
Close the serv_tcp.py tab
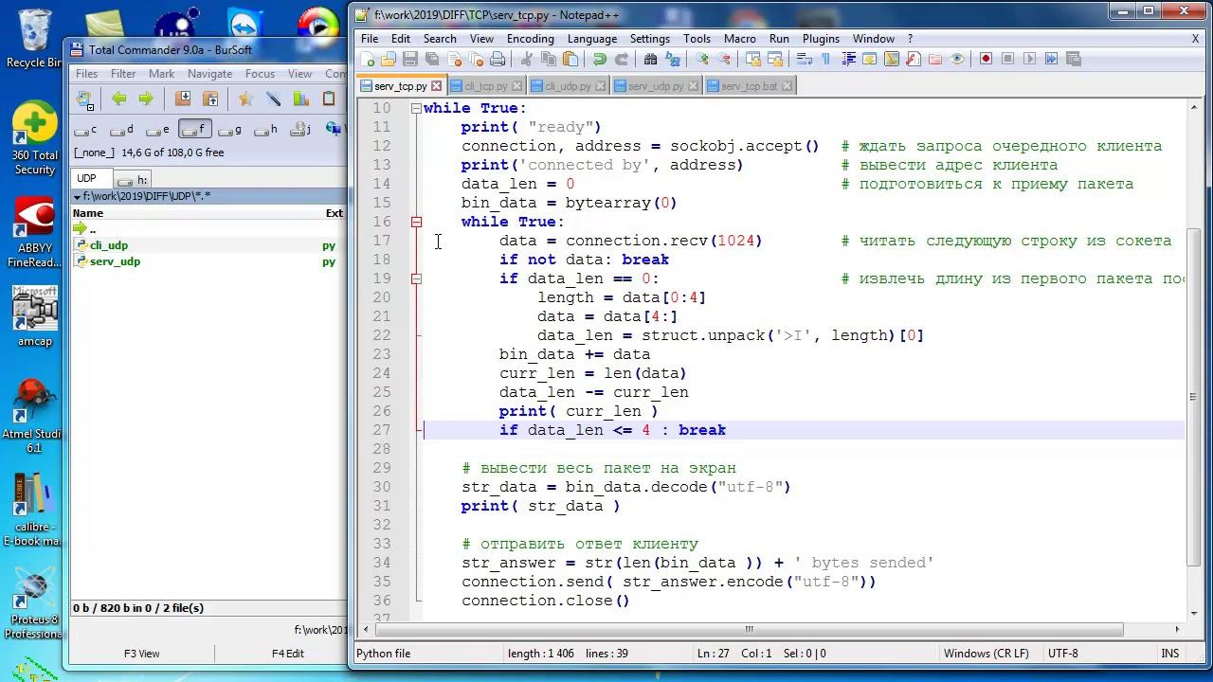tap(437, 86)
